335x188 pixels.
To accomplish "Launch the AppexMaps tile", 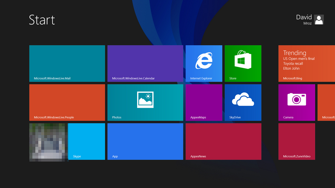I will pos(204,102).
